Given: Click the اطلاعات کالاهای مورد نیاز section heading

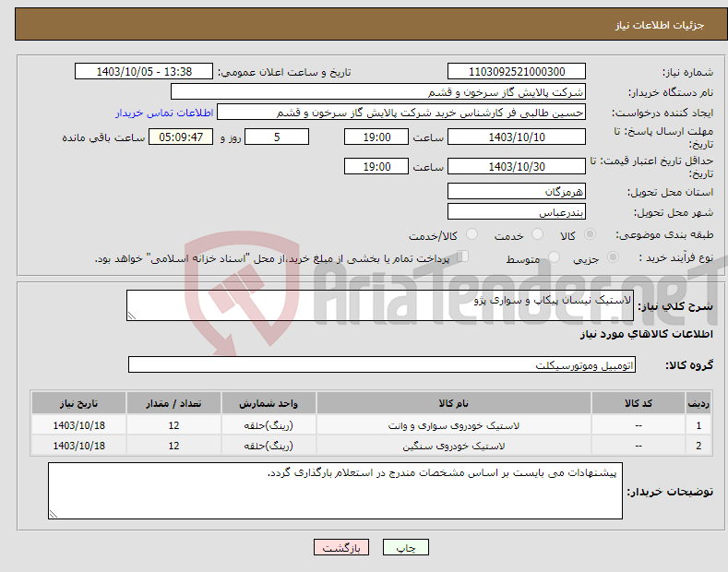Looking at the screenshot, I should [x=646, y=334].
